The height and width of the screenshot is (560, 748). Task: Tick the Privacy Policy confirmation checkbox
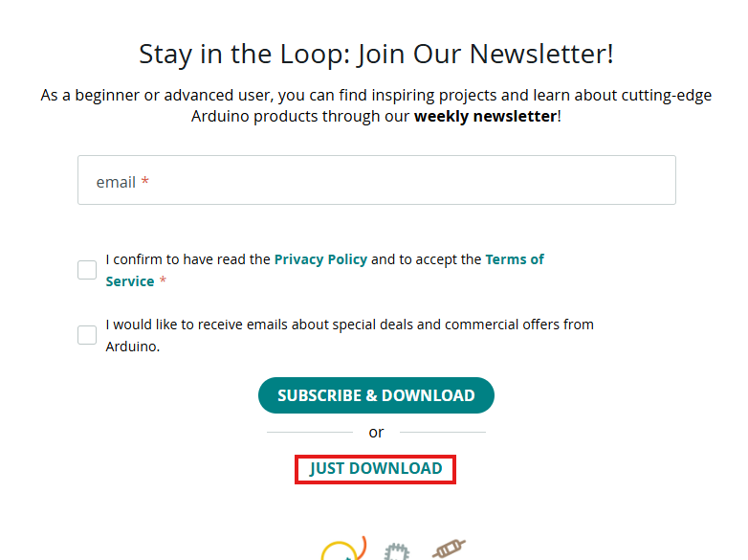point(87,270)
